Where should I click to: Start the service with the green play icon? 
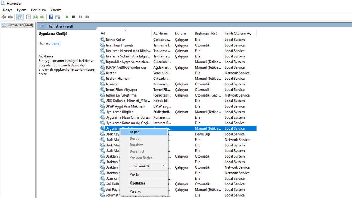[67, 17]
